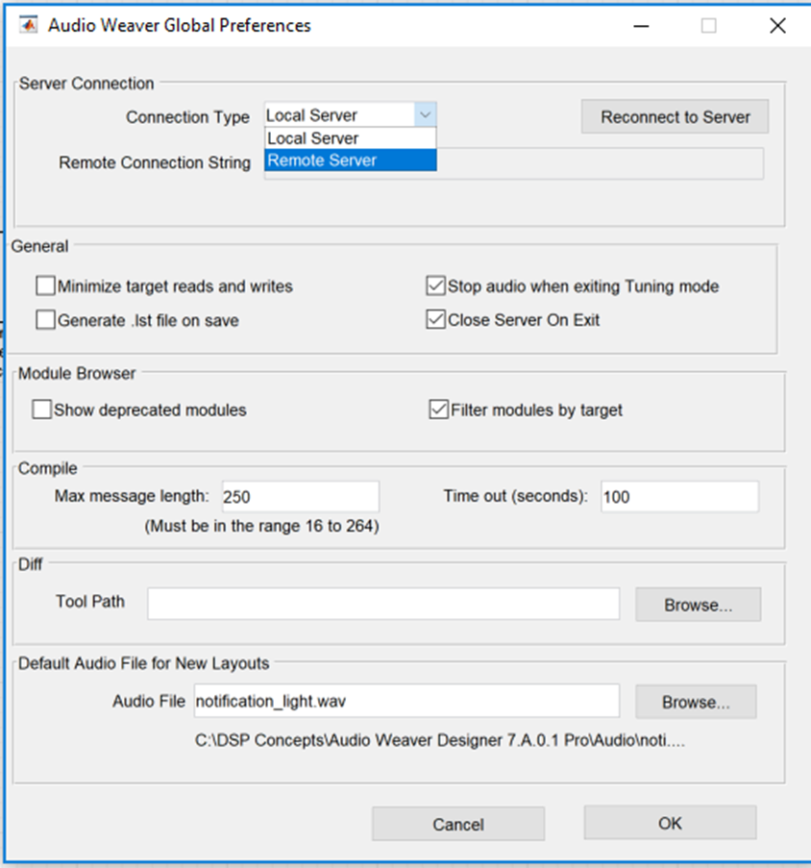This screenshot has width=811, height=868.
Task: Enable Minimize target reads and writes
Action: pos(46,286)
